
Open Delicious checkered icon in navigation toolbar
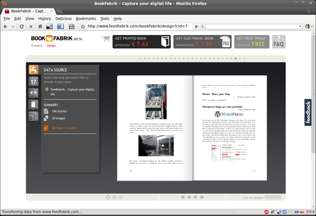tap(49, 26)
